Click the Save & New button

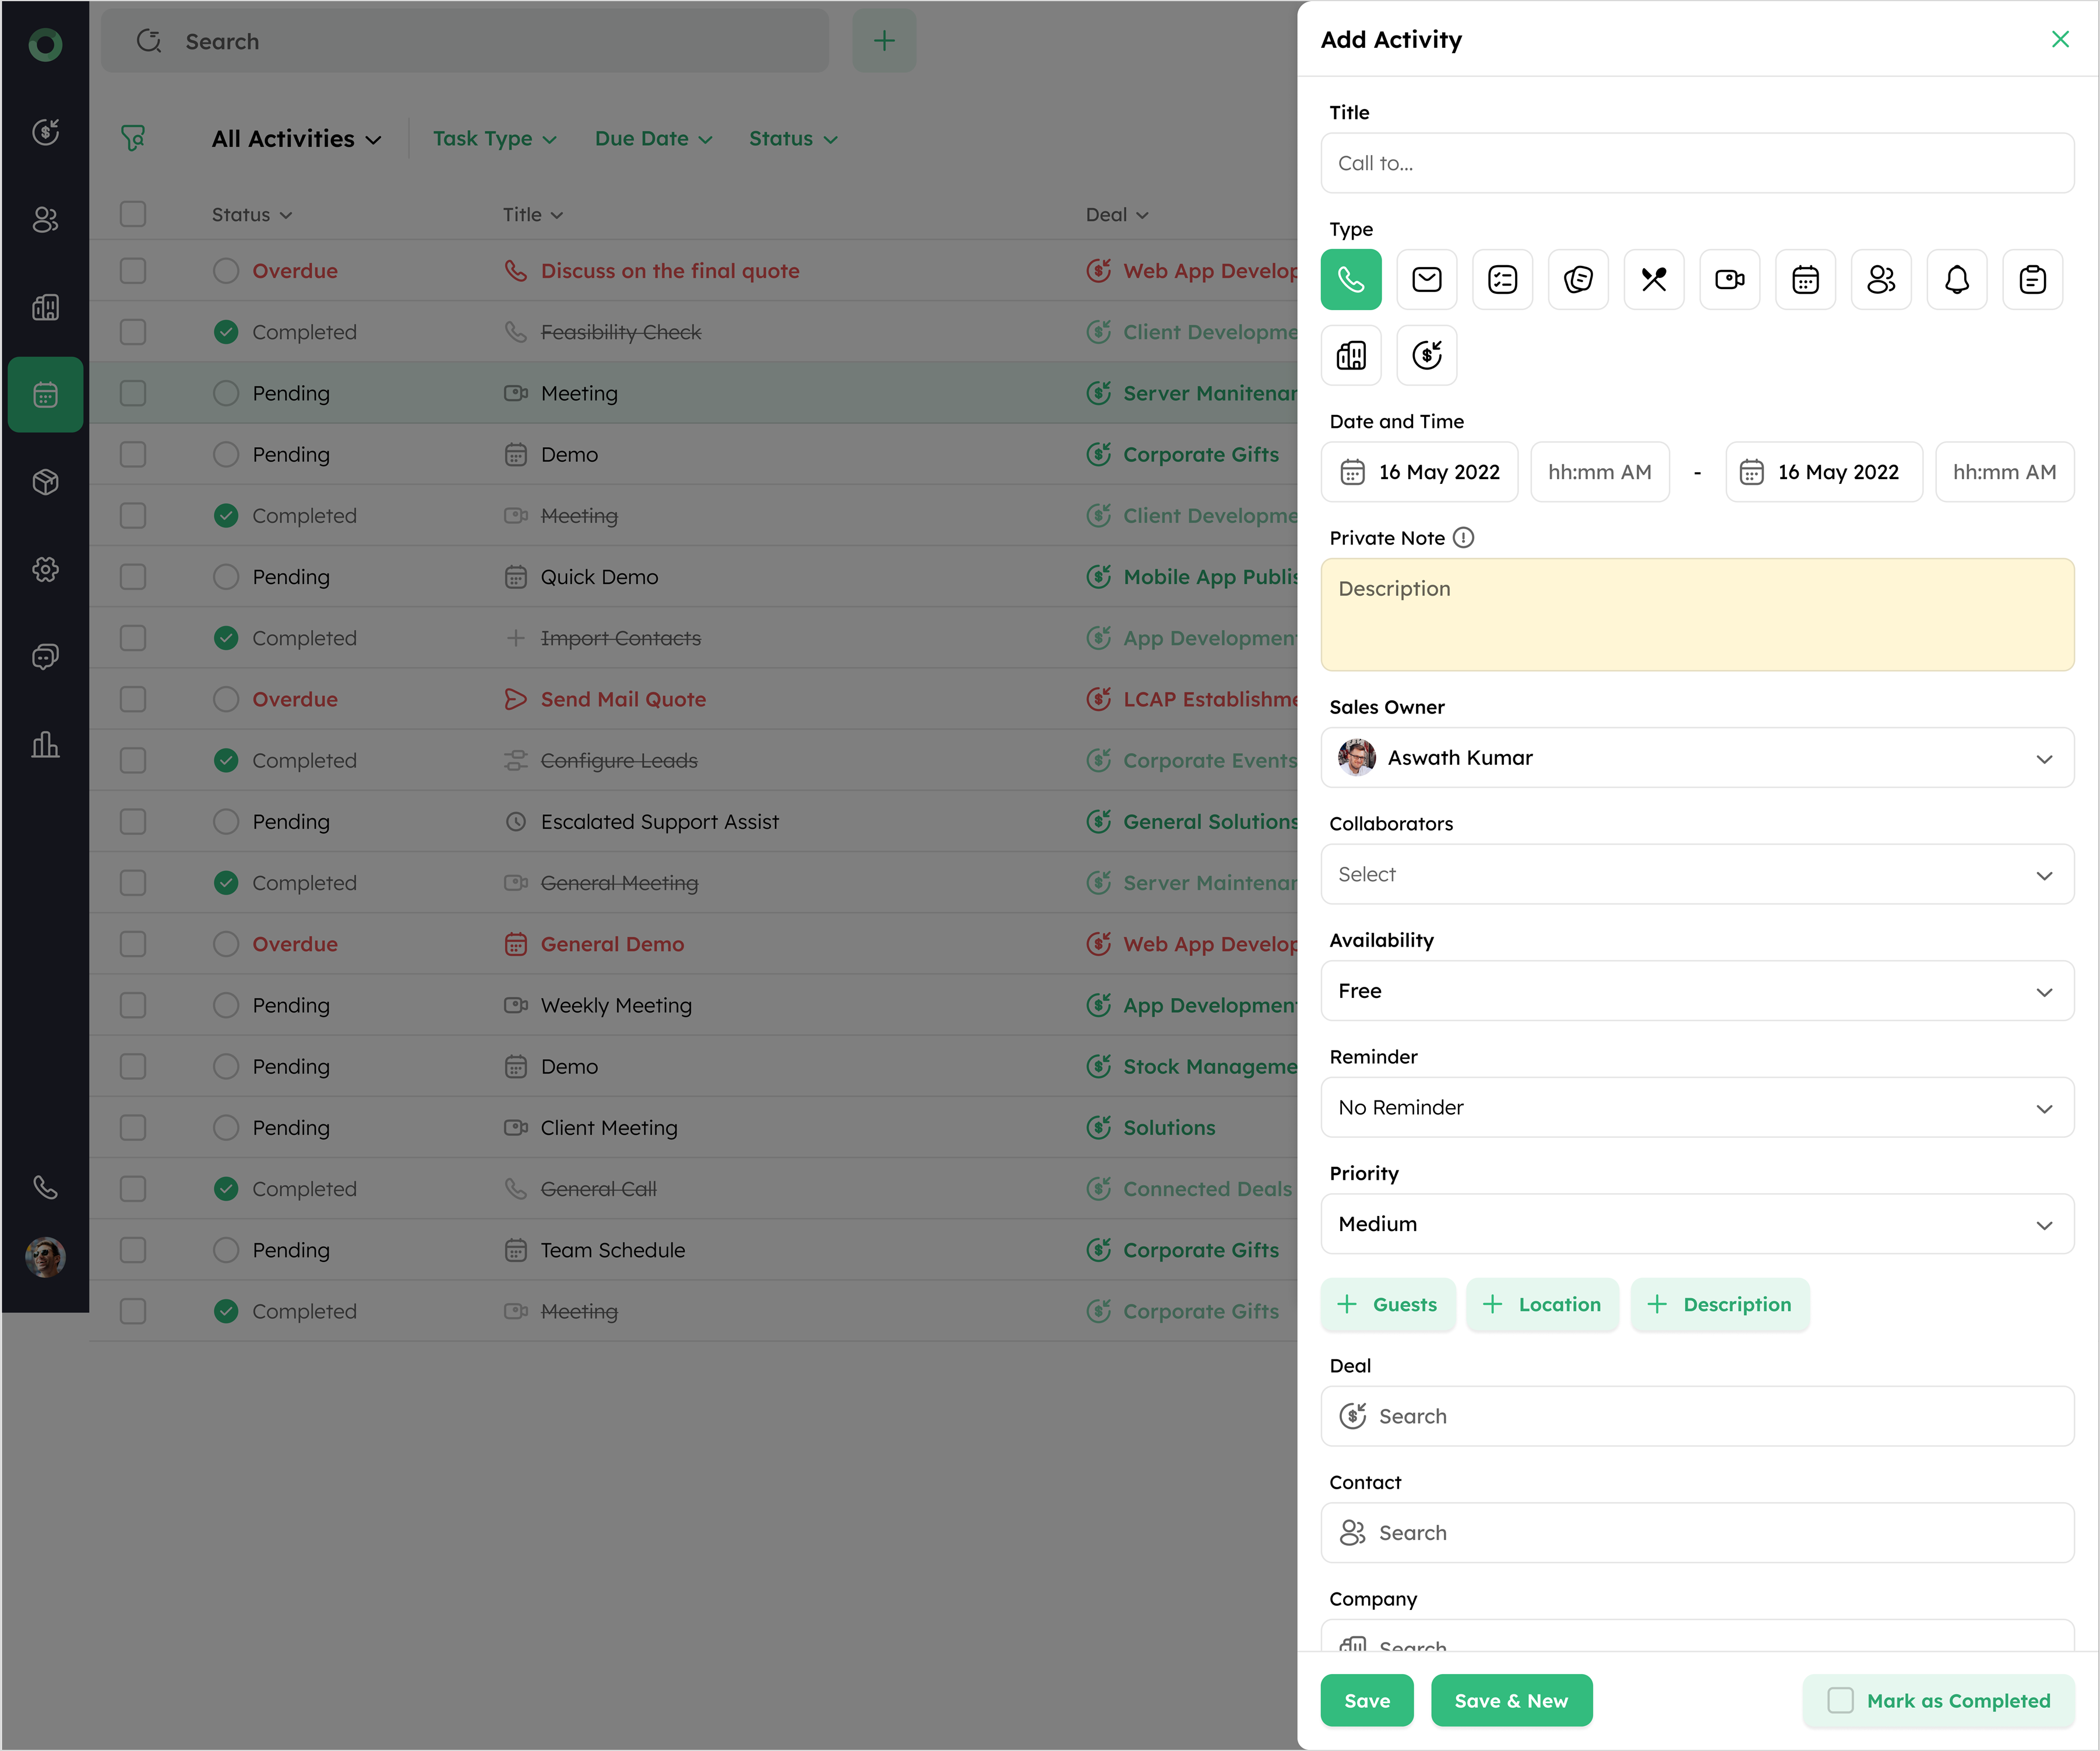tap(1510, 1700)
